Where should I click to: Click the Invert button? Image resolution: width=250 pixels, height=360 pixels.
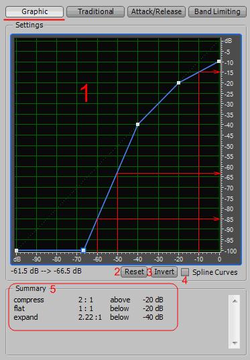(x=164, y=272)
